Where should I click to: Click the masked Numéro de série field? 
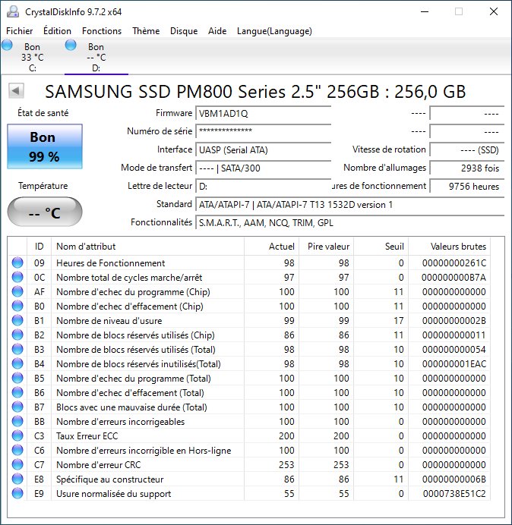(263, 131)
